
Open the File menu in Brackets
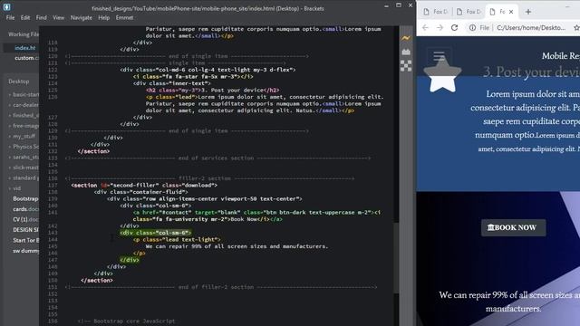[x=10, y=17]
